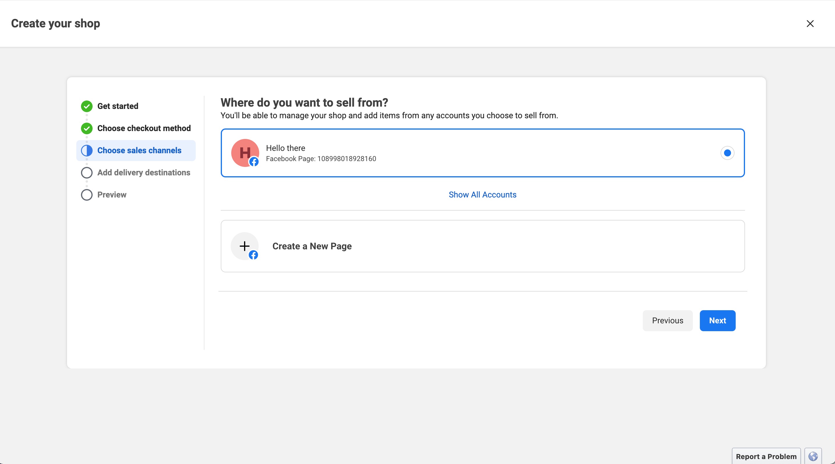Expand Show All Accounts dropdown
This screenshot has width=835, height=464.
(482, 194)
